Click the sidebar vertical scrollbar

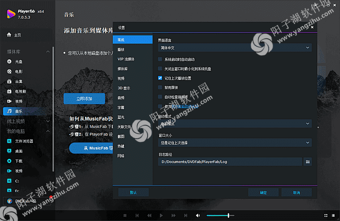pos(53,109)
